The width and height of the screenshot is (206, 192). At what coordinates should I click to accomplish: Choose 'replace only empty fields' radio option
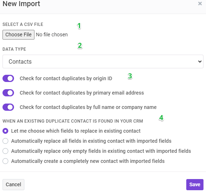point(5,151)
